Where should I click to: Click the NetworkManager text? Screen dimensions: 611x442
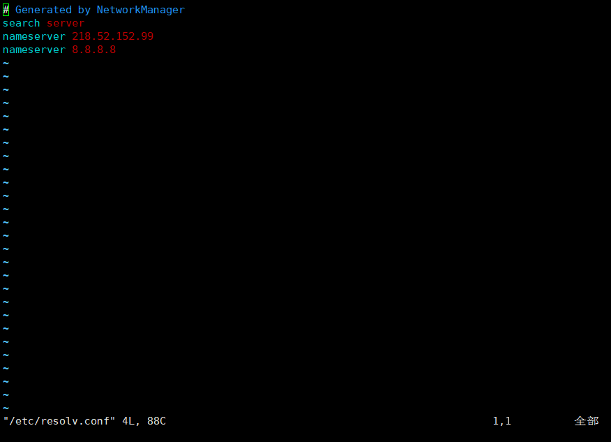(x=140, y=10)
